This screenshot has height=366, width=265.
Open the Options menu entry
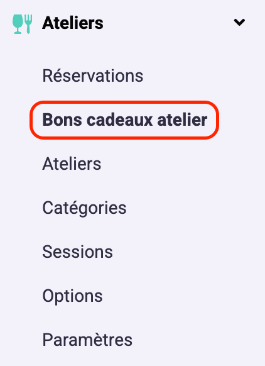[72, 296]
